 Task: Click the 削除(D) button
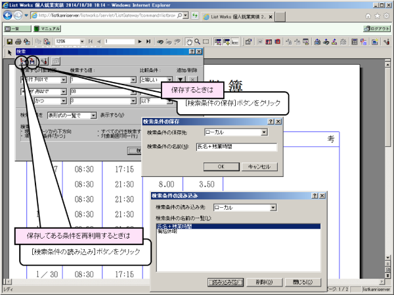[265, 282]
